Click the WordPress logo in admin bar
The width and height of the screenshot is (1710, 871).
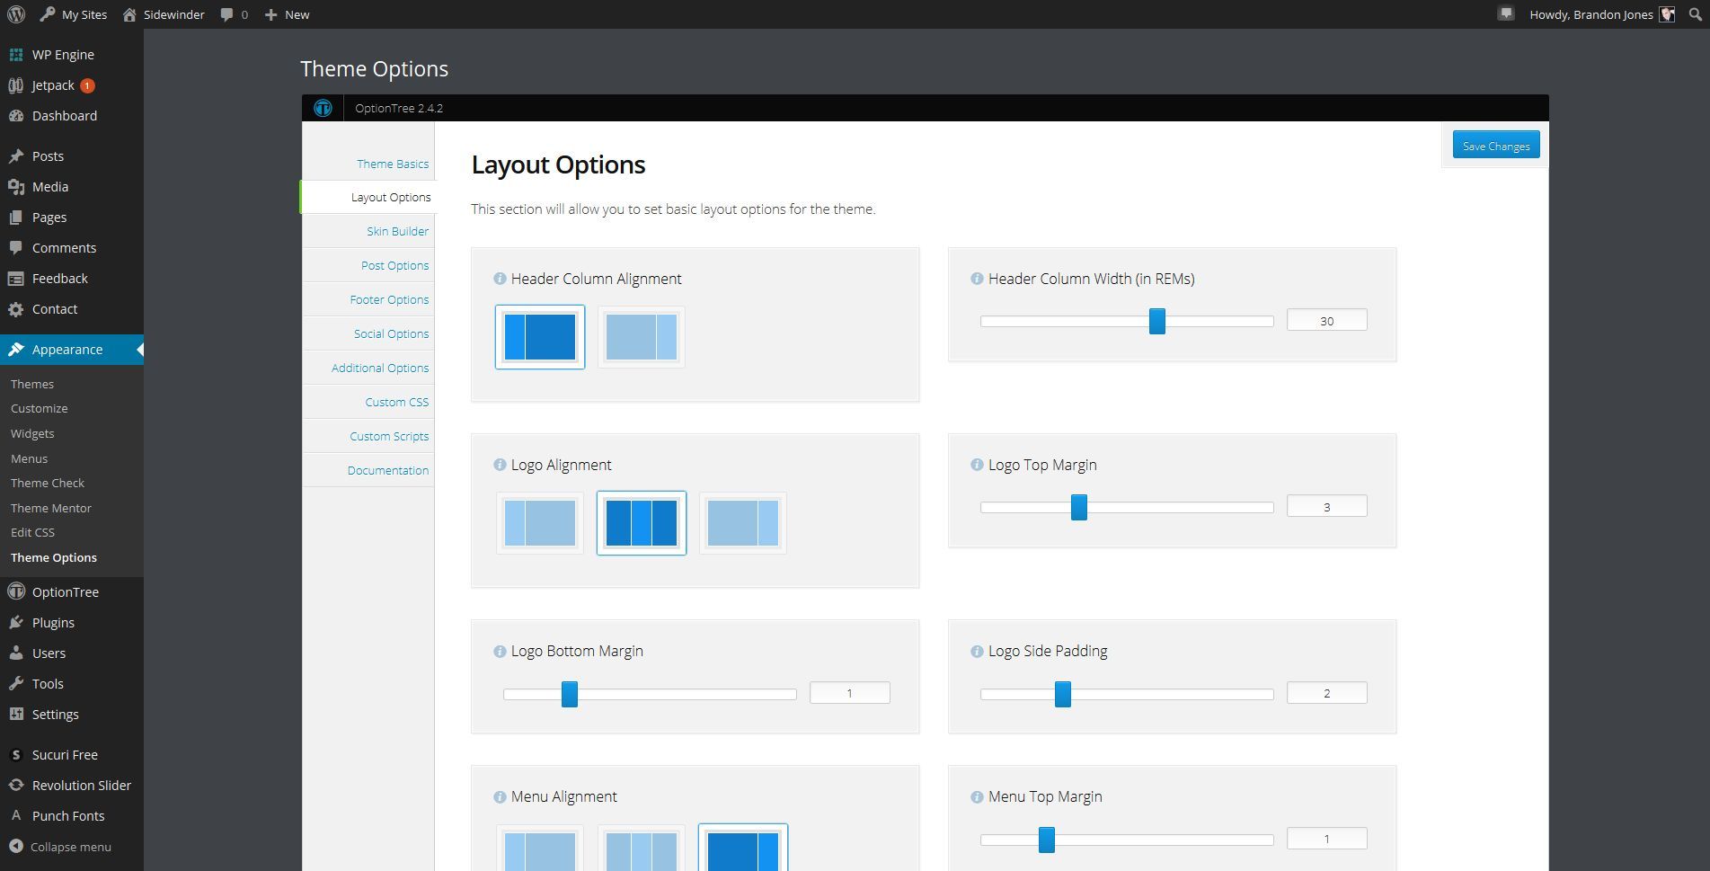16,14
